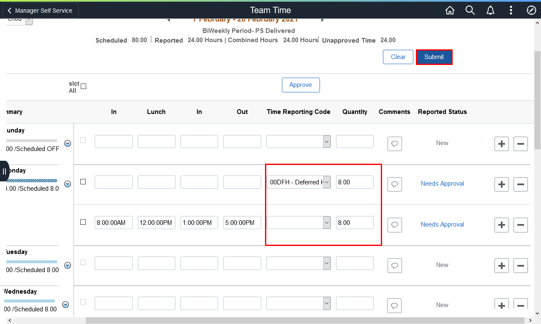Delete the Monday 00DFH row
Screen dimensions: 541x324
click(x=521, y=184)
